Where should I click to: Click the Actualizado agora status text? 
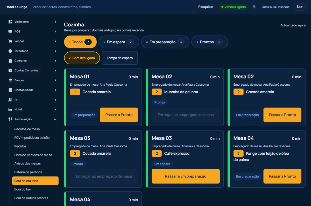(293, 25)
